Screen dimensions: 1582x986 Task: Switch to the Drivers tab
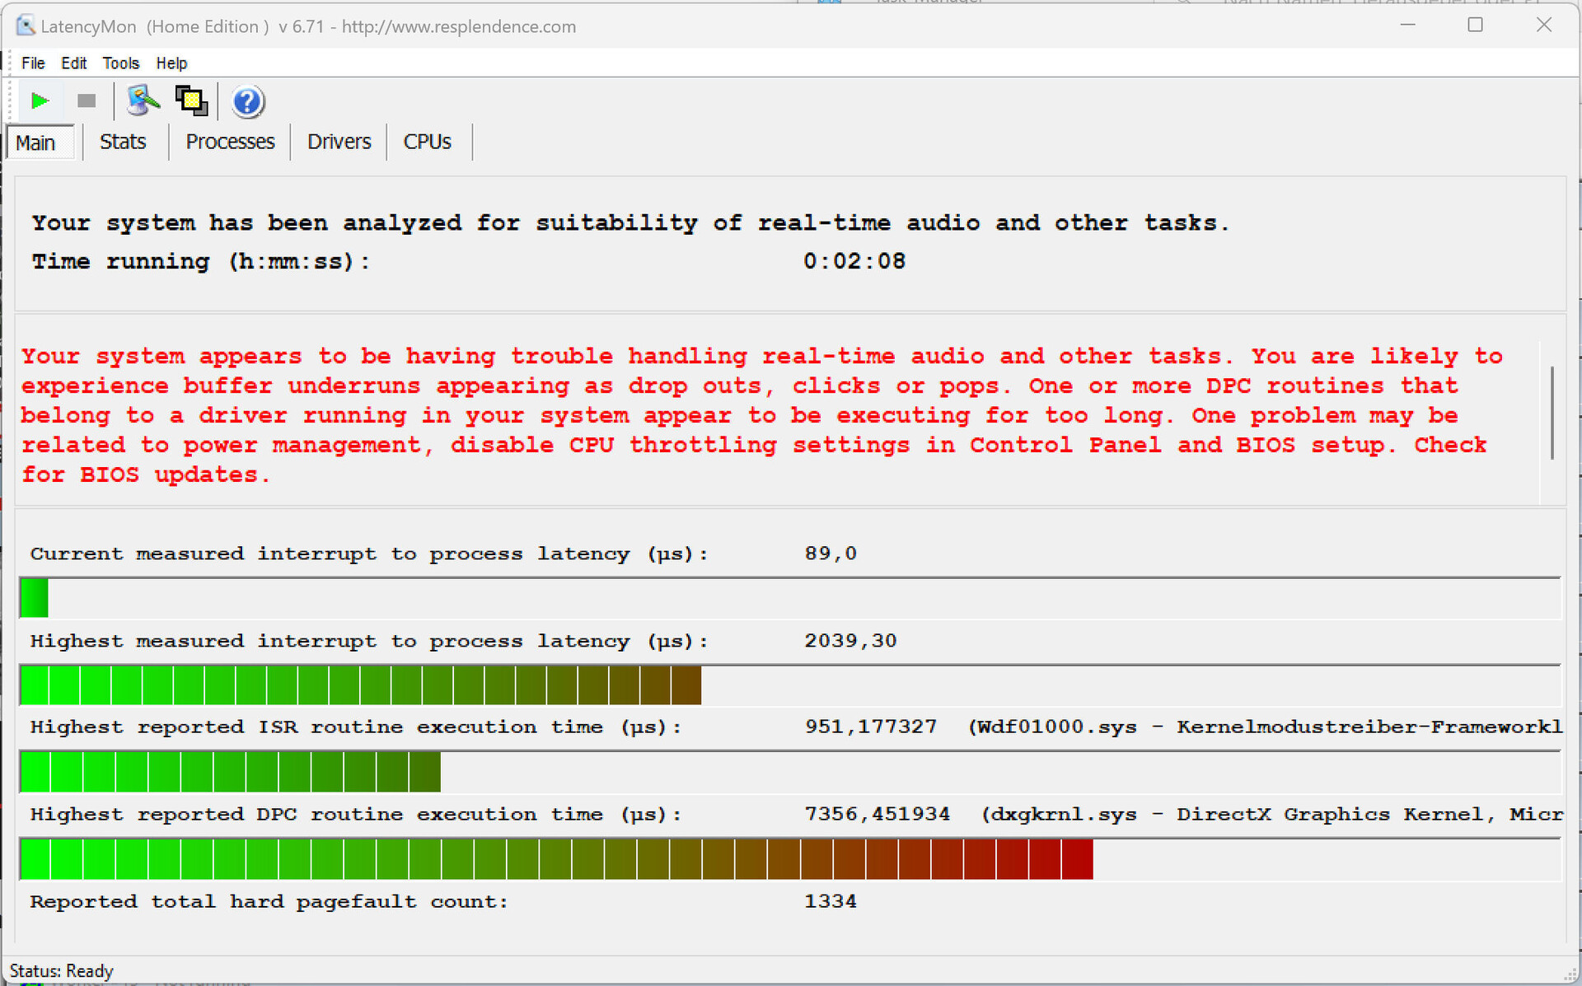[339, 142]
